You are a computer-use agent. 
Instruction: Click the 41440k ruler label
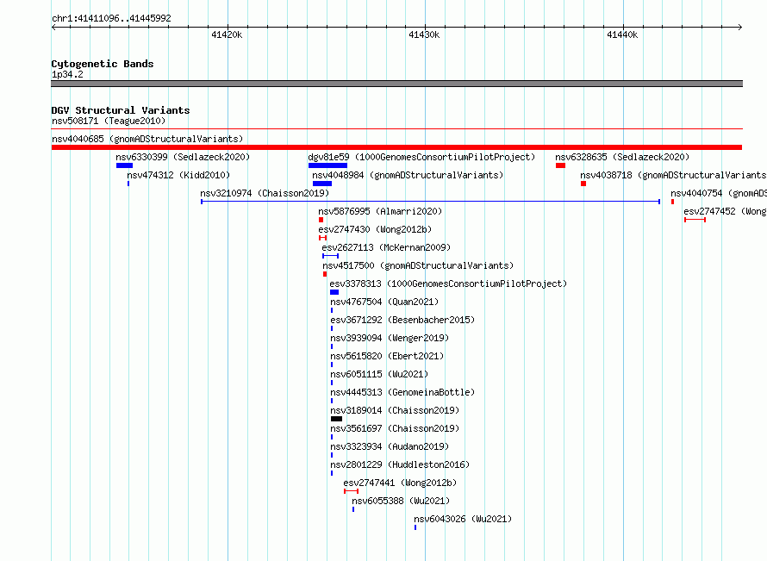[x=622, y=34]
